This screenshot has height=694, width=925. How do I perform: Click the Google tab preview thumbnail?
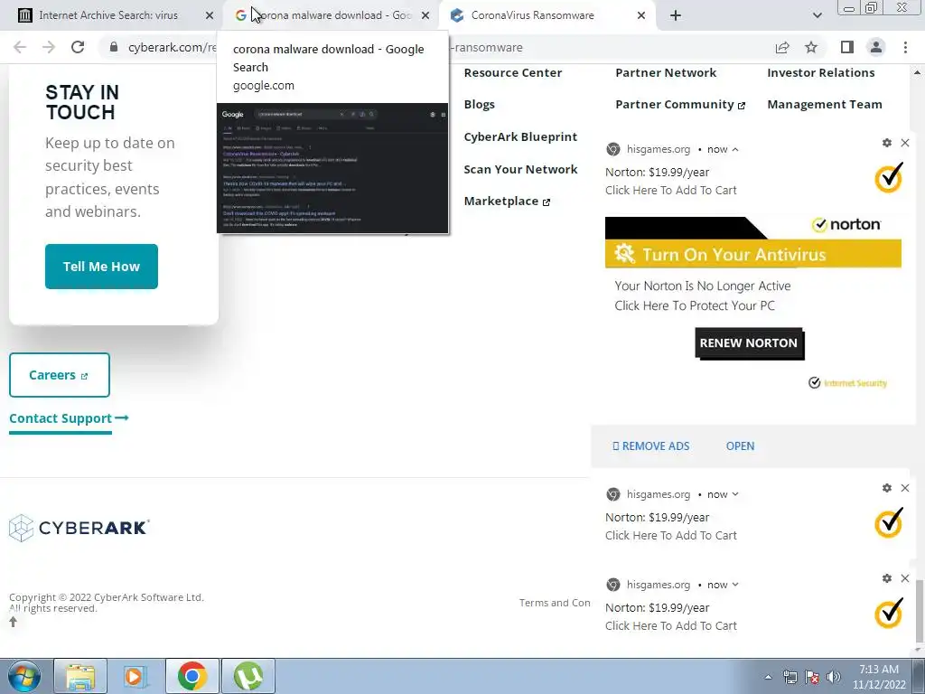(x=332, y=167)
